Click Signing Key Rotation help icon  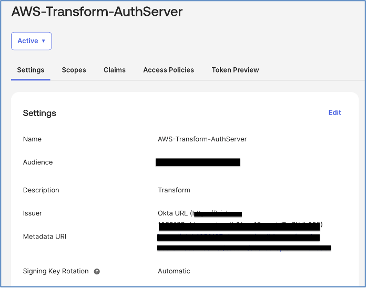pos(97,271)
